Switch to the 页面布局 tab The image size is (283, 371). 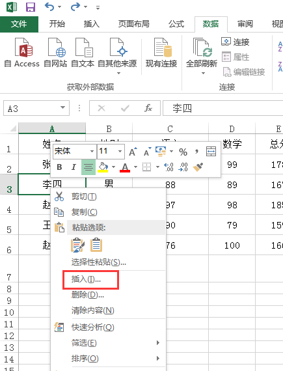click(x=134, y=24)
